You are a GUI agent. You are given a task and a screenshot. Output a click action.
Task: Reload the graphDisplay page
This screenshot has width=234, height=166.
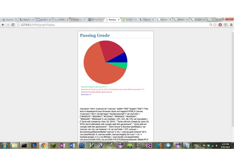tap(13, 25)
